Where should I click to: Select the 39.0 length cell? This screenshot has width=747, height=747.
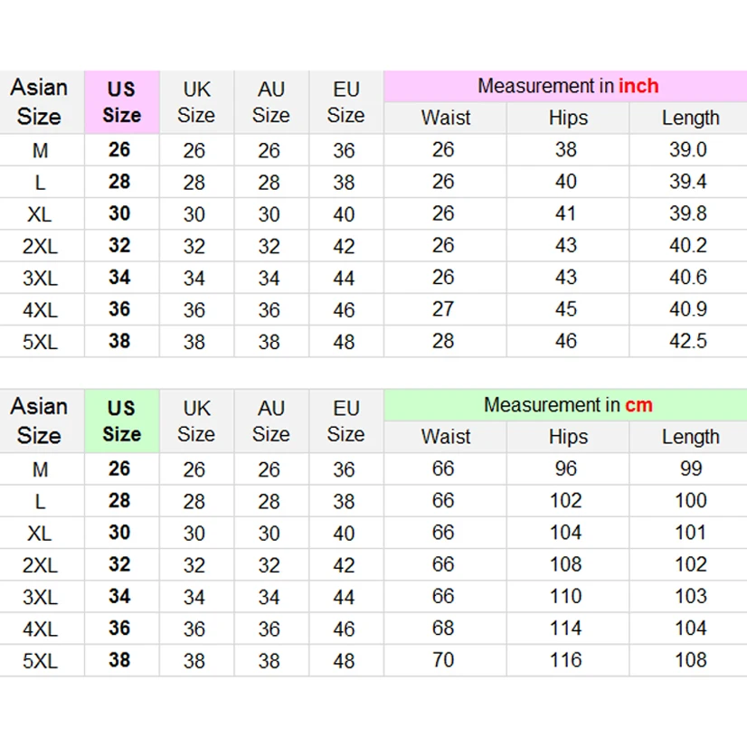tap(688, 150)
